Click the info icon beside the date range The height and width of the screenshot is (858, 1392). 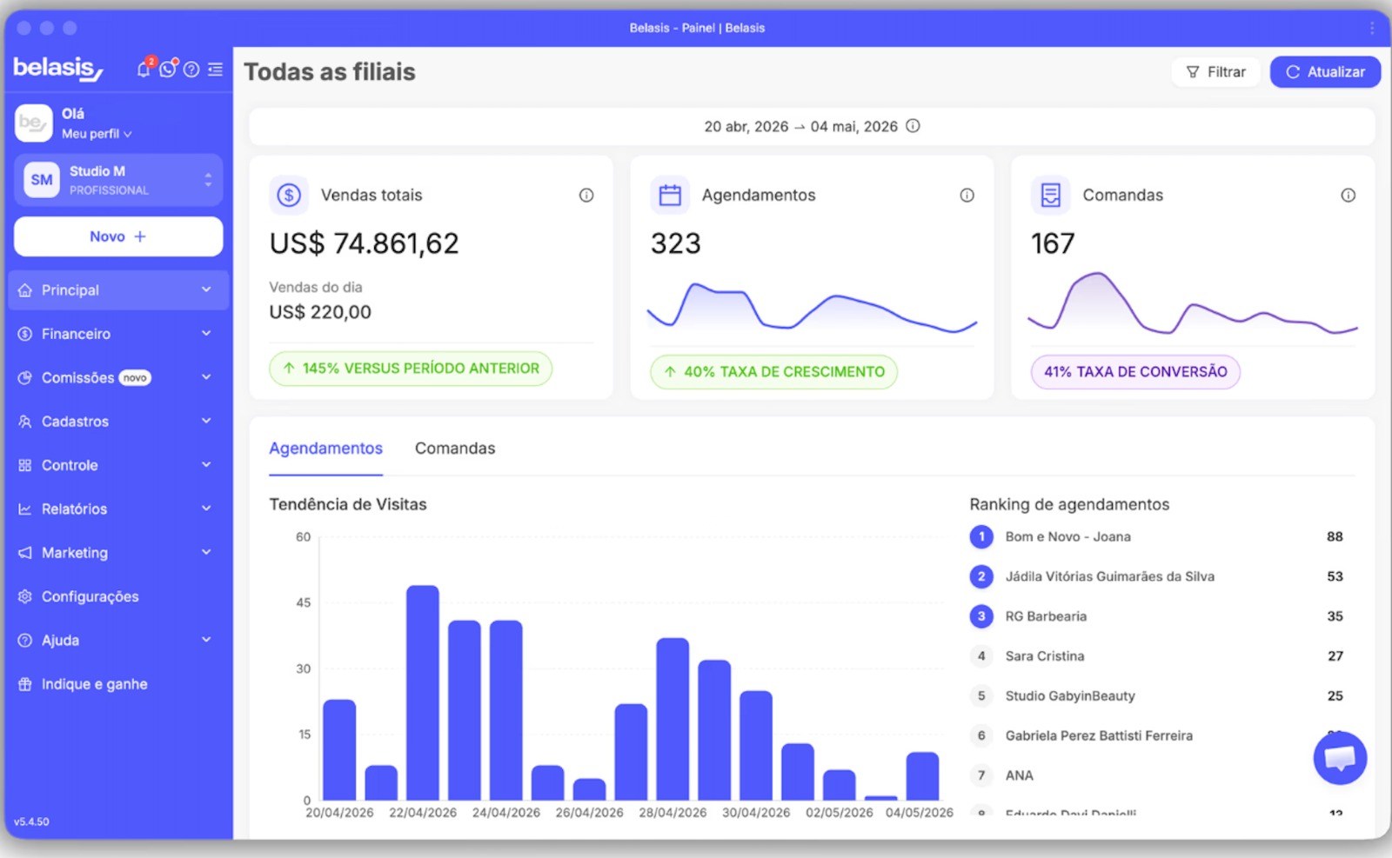913,126
